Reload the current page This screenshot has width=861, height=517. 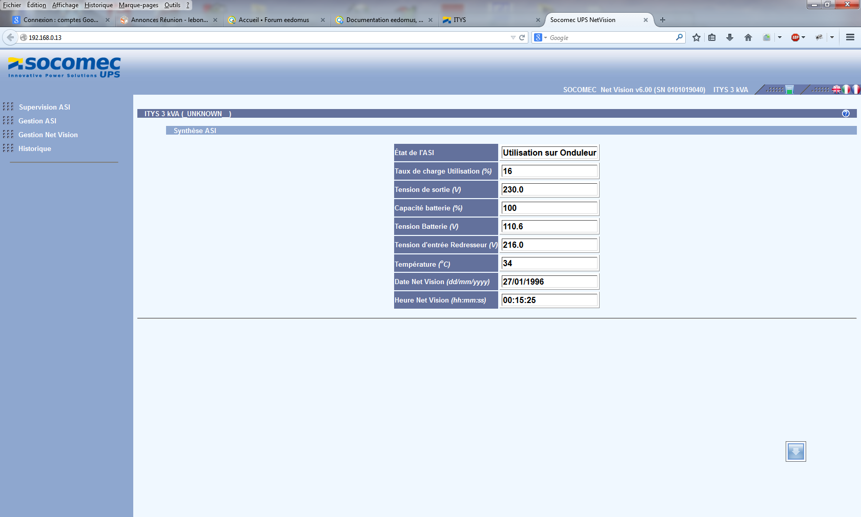click(522, 37)
